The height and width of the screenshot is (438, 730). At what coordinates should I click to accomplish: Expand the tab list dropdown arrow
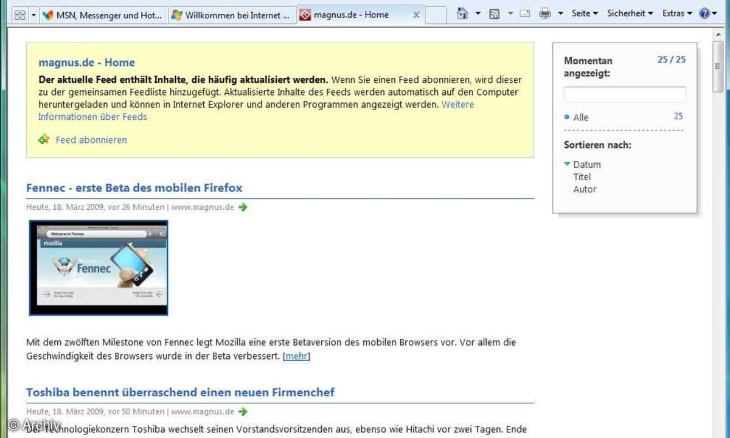[x=33, y=15]
